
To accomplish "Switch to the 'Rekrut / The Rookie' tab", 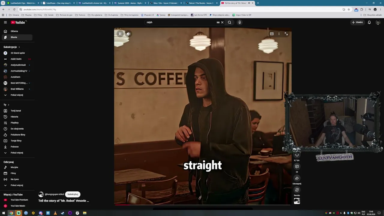I will (201, 3).
